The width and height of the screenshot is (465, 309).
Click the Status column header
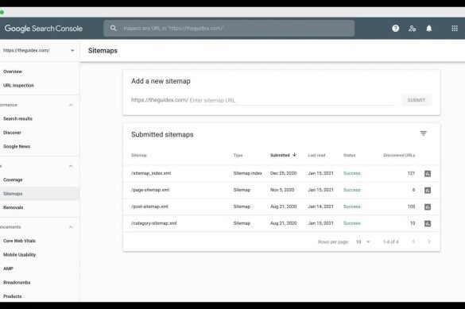(349, 155)
